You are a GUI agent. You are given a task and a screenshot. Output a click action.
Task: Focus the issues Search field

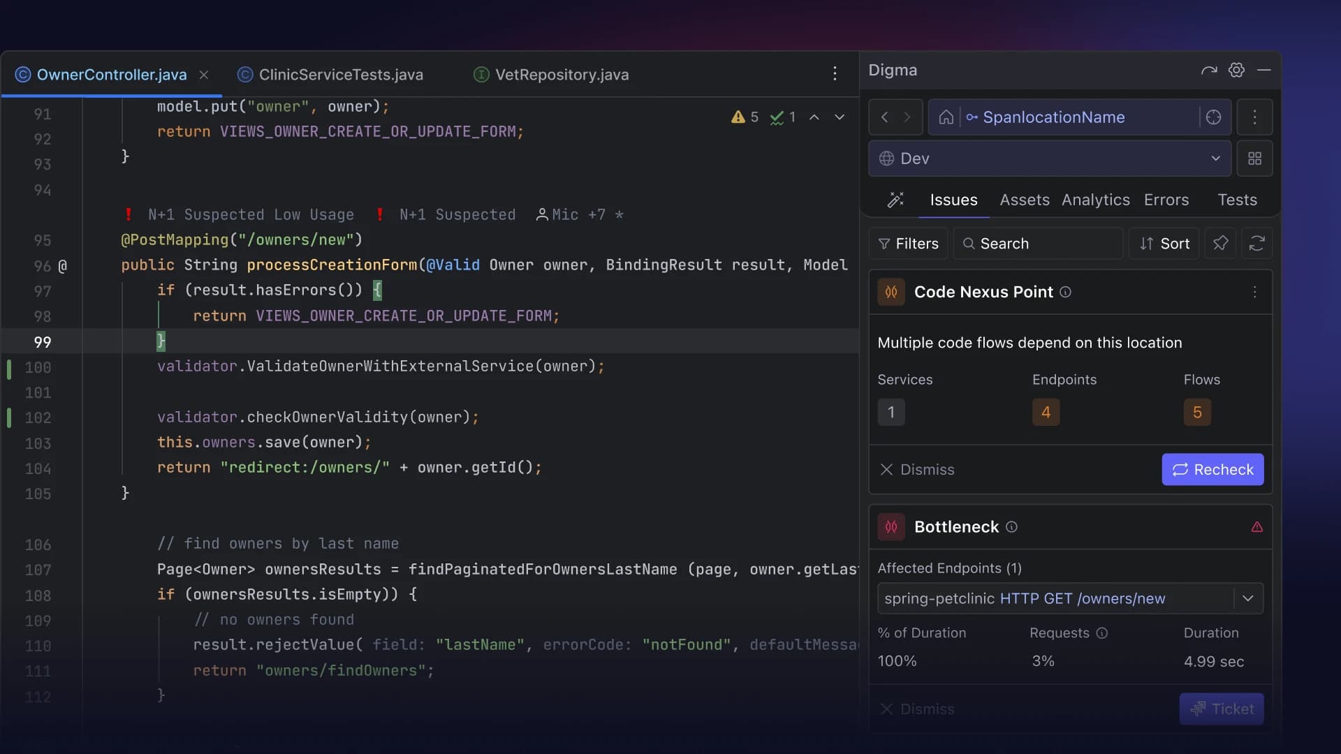[x=1039, y=244]
